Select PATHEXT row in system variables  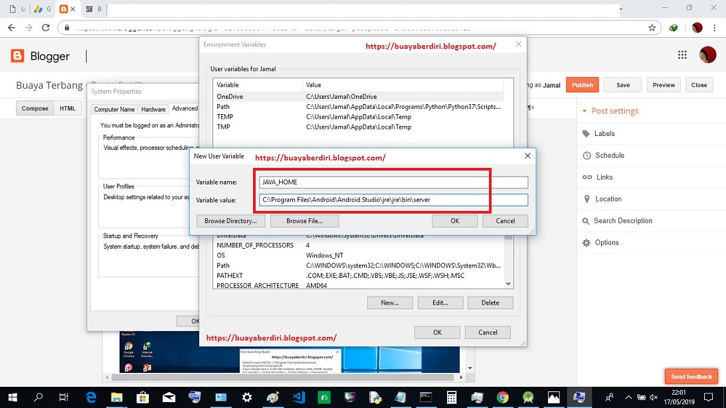[x=359, y=276]
